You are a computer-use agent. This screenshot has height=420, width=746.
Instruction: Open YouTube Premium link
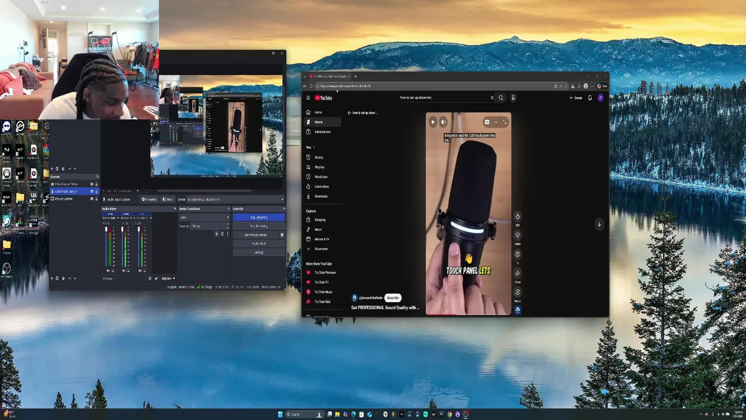[322, 272]
